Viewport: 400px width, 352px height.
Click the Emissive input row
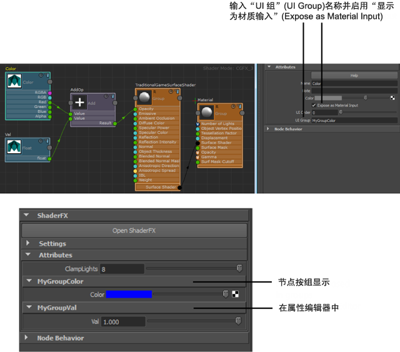click(157, 114)
